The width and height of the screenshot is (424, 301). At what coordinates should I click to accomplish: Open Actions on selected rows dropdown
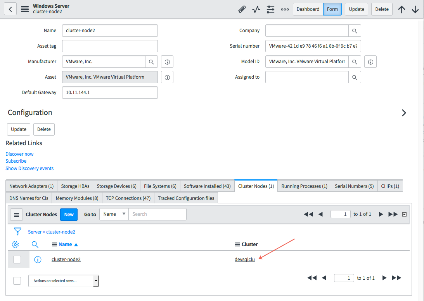(x=64, y=281)
